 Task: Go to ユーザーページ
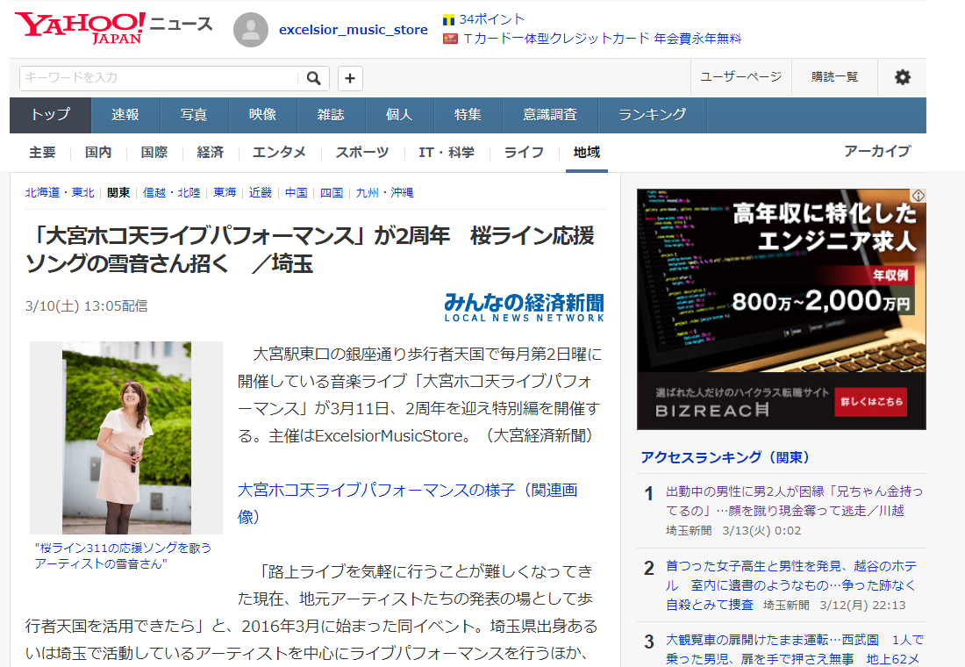coord(741,77)
